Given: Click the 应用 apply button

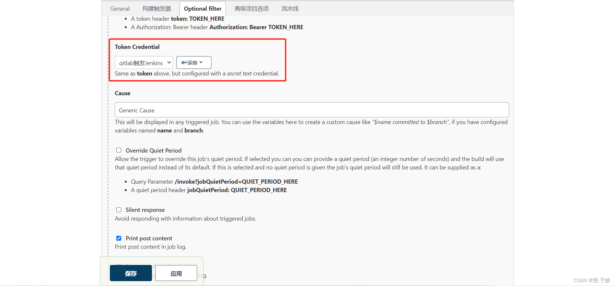Looking at the screenshot, I should [176, 273].
